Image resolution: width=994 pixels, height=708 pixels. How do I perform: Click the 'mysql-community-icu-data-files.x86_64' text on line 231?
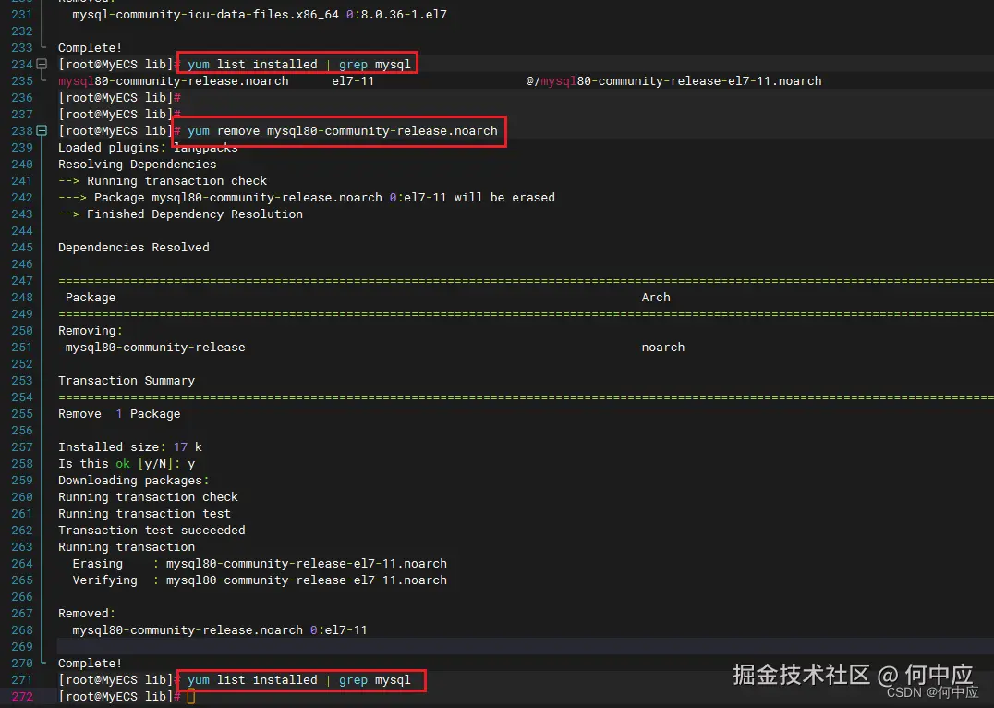click(205, 14)
